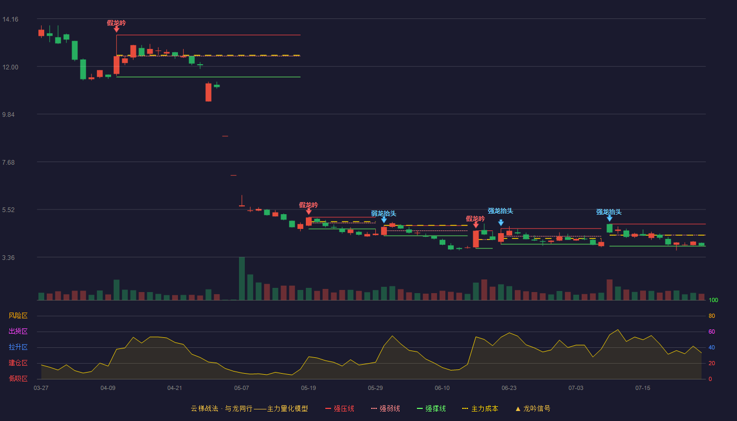Click blue arrow under 强龙抬头 near 06-23
The width and height of the screenshot is (737, 421).
501,223
